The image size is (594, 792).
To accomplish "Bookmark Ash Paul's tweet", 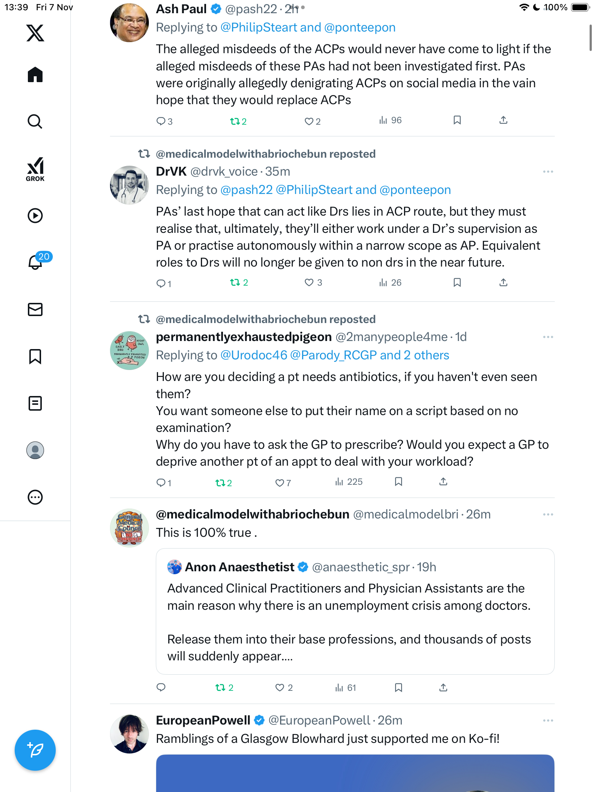I will pos(457,120).
